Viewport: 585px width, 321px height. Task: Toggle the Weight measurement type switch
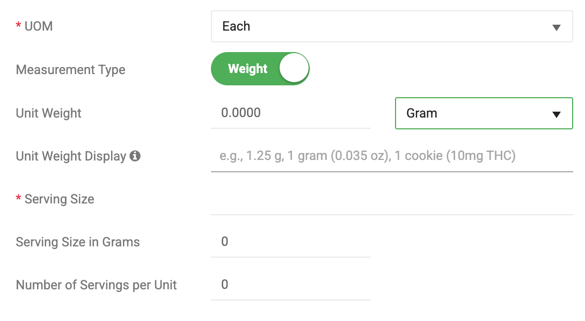[x=260, y=69]
